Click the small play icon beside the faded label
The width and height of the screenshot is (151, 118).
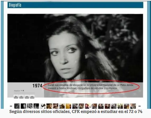(21, 91)
